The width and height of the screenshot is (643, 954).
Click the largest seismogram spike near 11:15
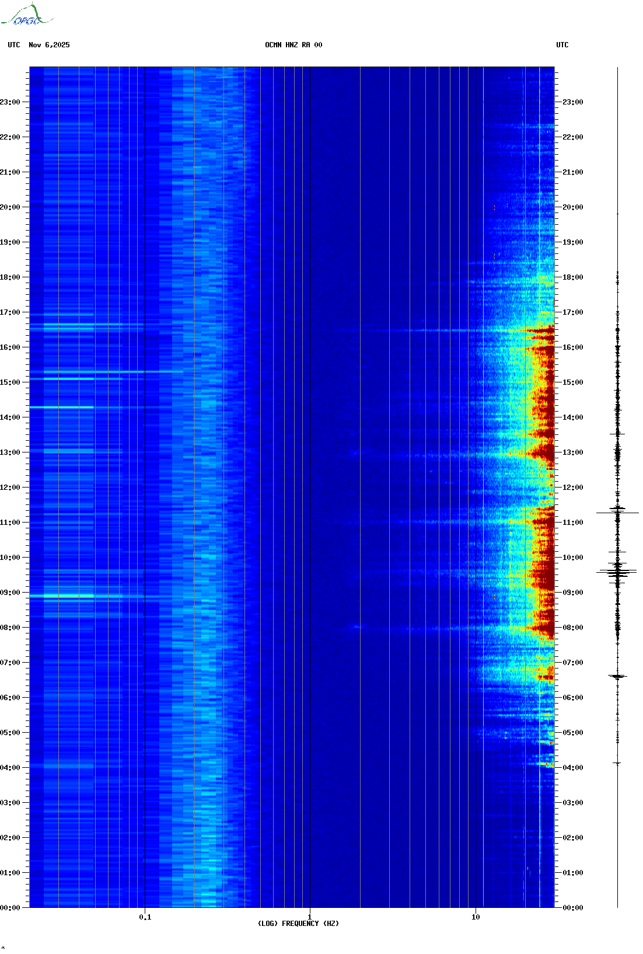617,513
